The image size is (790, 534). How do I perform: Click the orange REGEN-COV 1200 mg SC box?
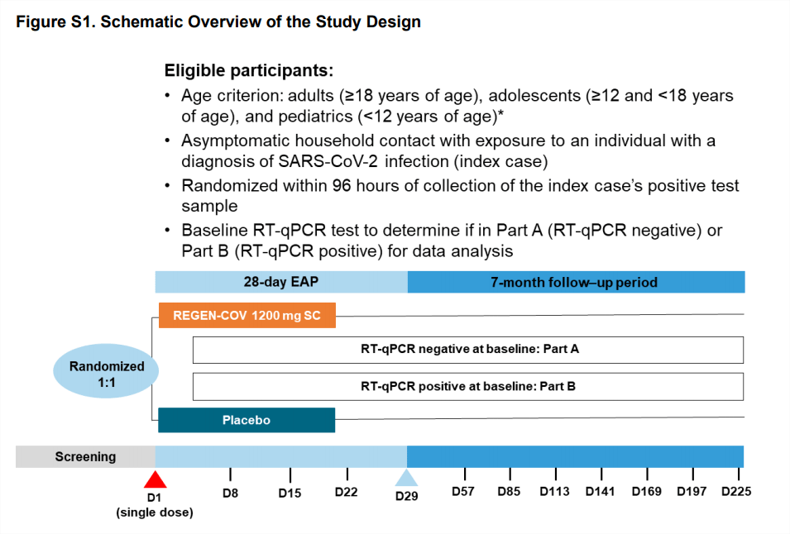(x=247, y=315)
